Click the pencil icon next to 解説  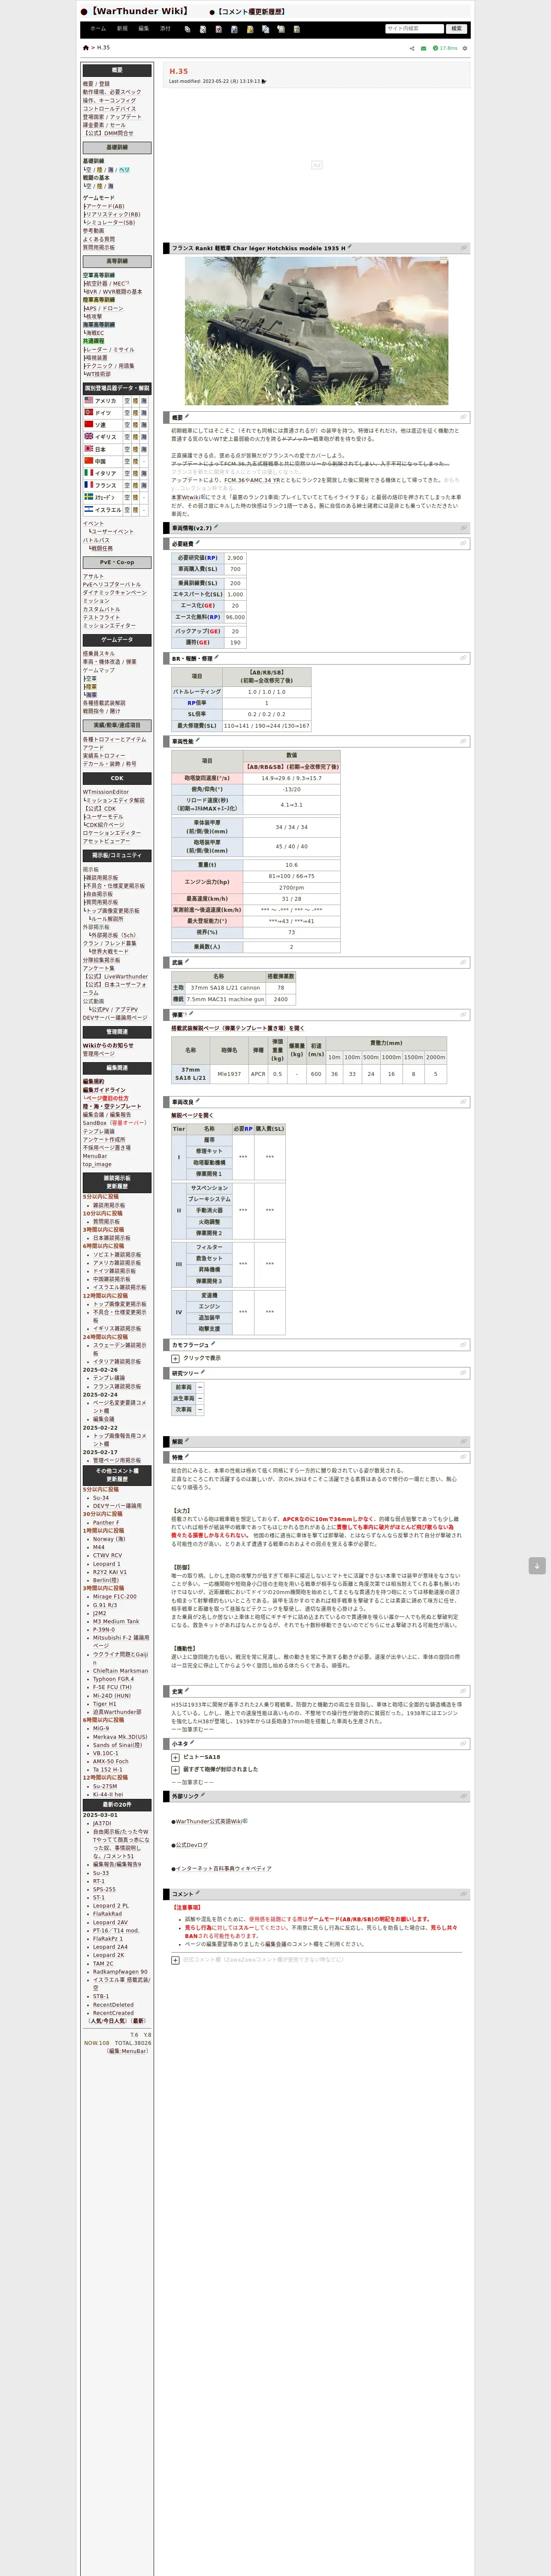click(x=187, y=1440)
